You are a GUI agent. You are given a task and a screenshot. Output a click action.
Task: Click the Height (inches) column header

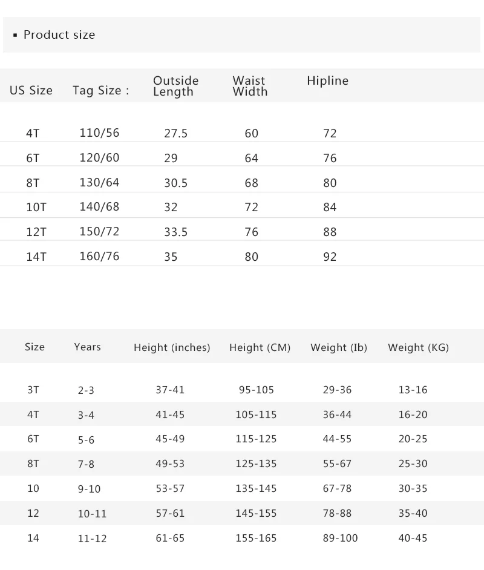tap(172, 347)
